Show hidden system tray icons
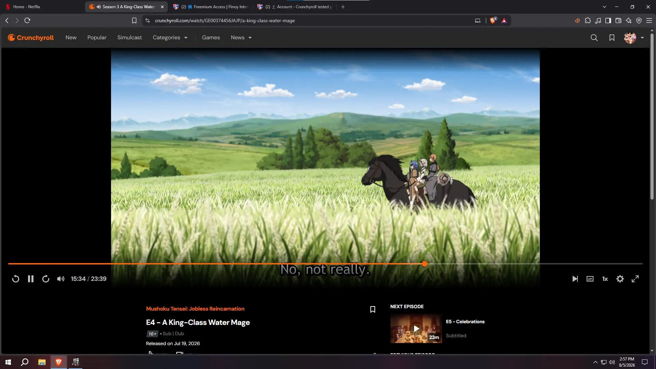Image resolution: width=656 pixels, height=369 pixels. tap(596, 362)
